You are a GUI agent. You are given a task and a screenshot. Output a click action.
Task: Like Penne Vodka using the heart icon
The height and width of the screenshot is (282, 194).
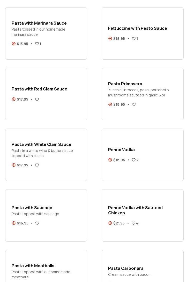click(x=134, y=160)
